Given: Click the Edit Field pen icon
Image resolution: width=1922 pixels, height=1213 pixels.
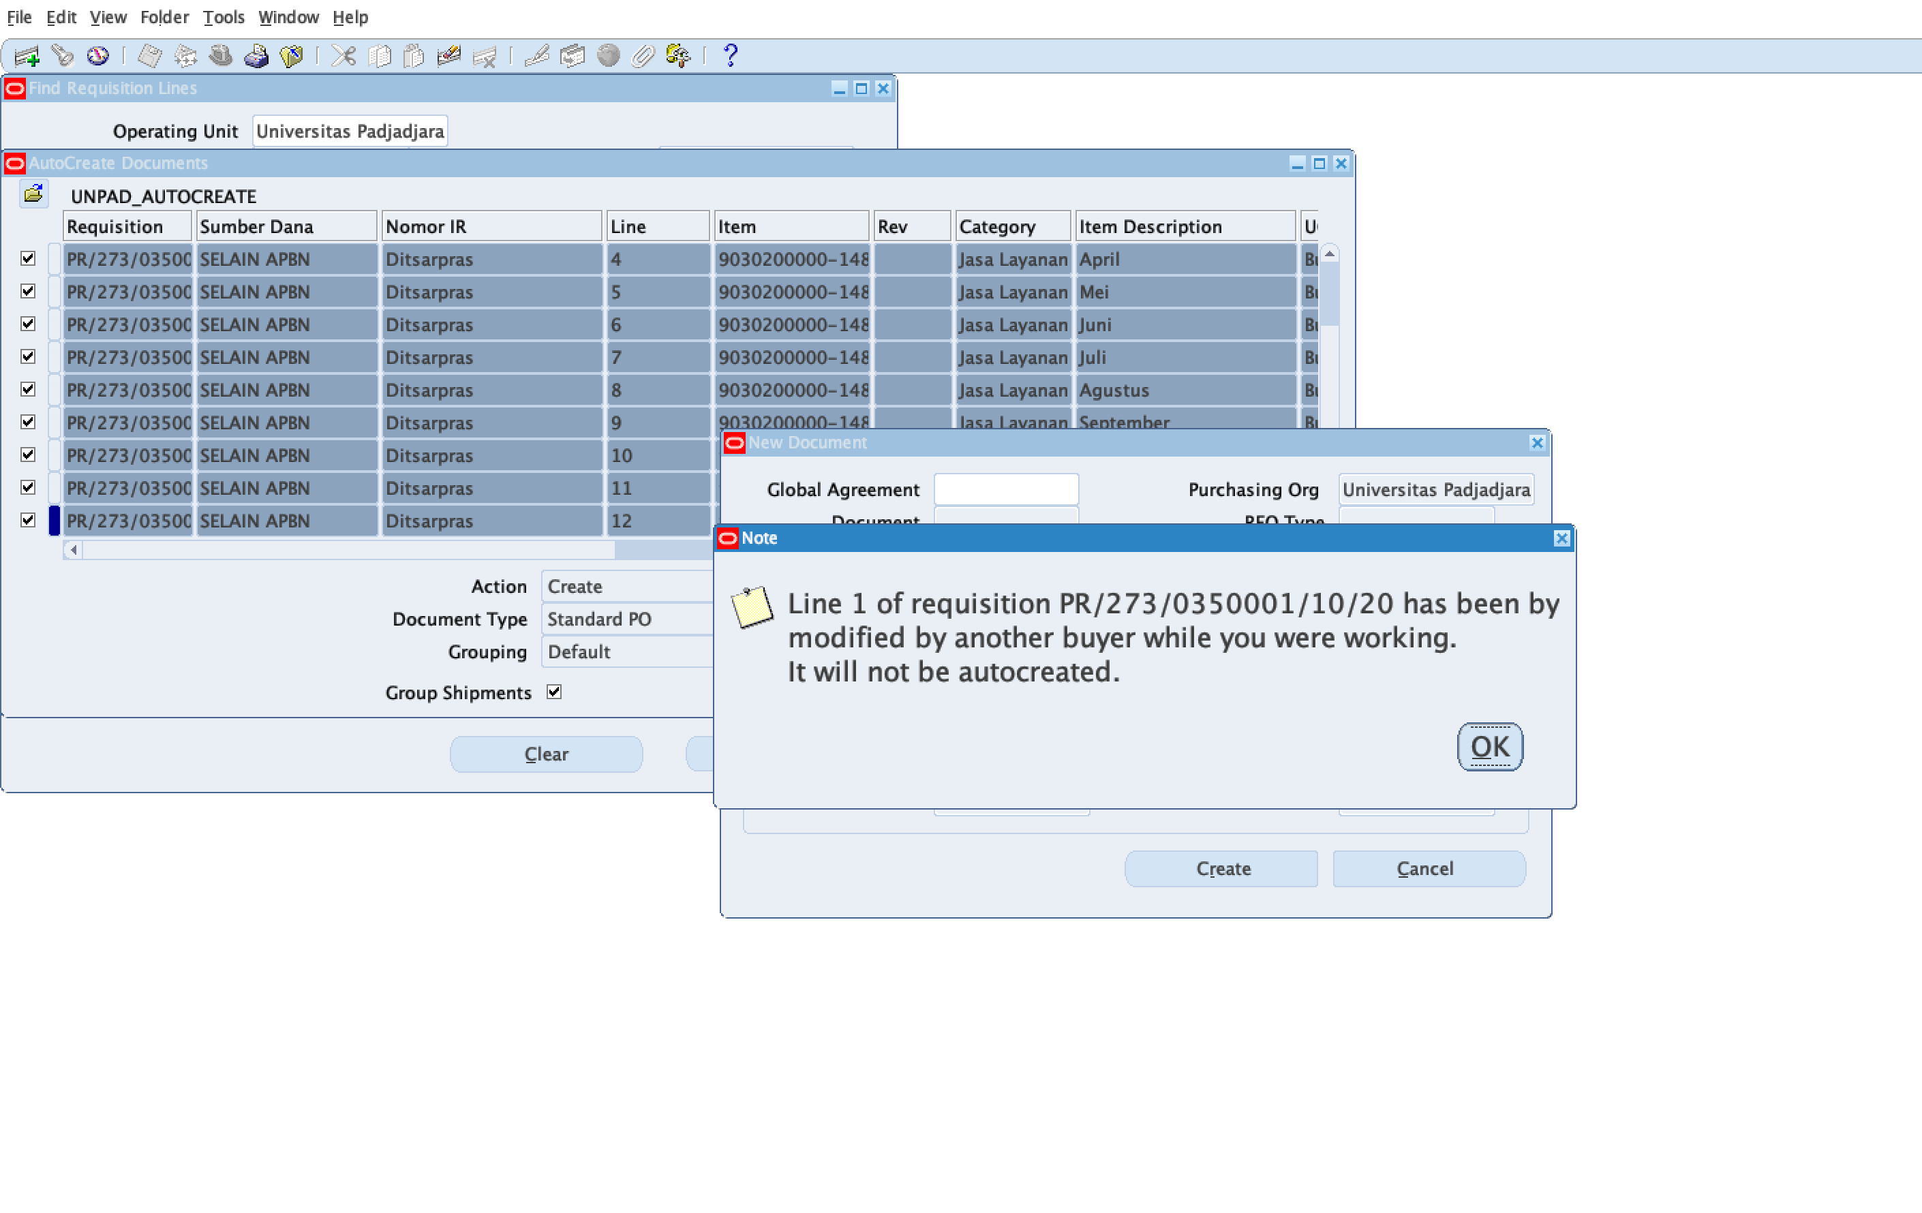Looking at the screenshot, I should [x=536, y=56].
